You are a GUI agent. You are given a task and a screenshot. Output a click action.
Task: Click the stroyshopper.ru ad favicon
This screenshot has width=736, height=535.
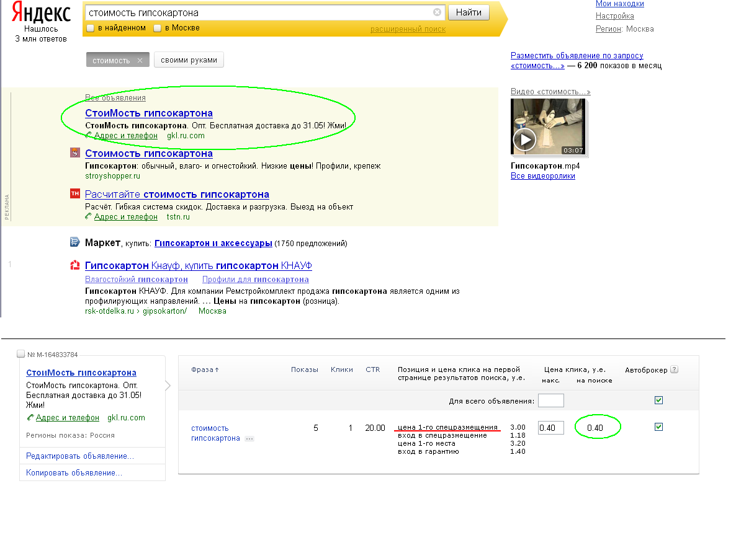point(74,153)
